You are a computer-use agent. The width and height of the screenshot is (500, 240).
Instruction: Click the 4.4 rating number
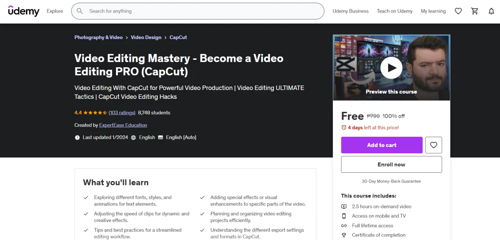point(78,113)
